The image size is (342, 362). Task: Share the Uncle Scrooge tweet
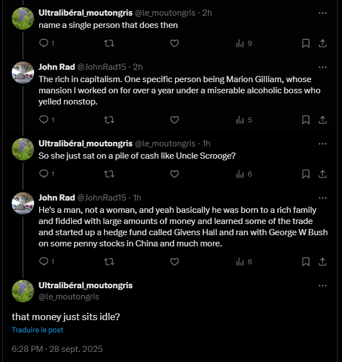coord(322,174)
